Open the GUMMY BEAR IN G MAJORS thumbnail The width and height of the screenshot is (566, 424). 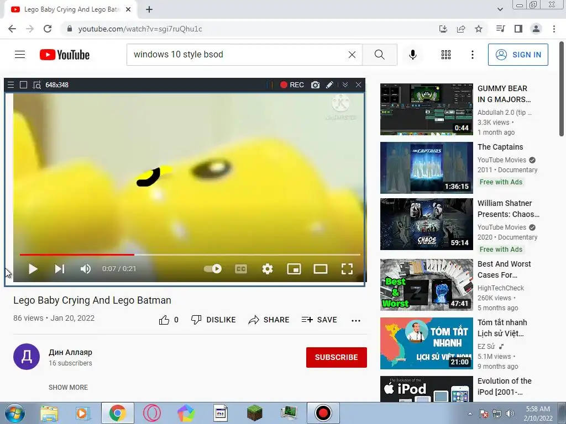pyautogui.click(x=426, y=109)
